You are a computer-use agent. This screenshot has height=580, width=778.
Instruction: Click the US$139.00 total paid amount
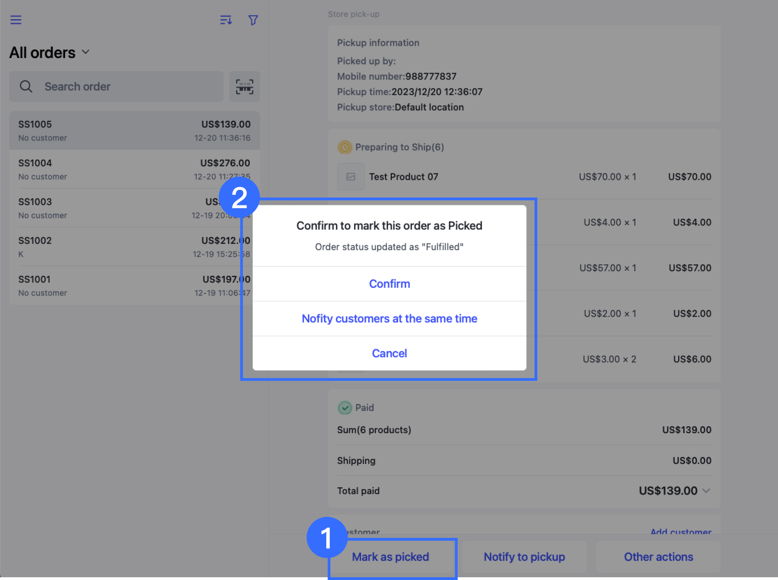(668, 491)
